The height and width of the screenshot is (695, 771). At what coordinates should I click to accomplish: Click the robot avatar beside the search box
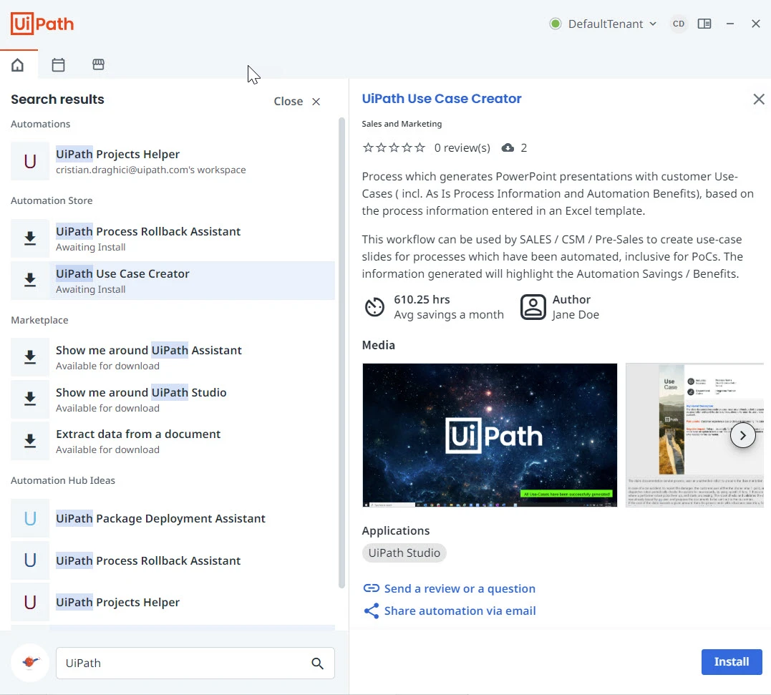30,663
